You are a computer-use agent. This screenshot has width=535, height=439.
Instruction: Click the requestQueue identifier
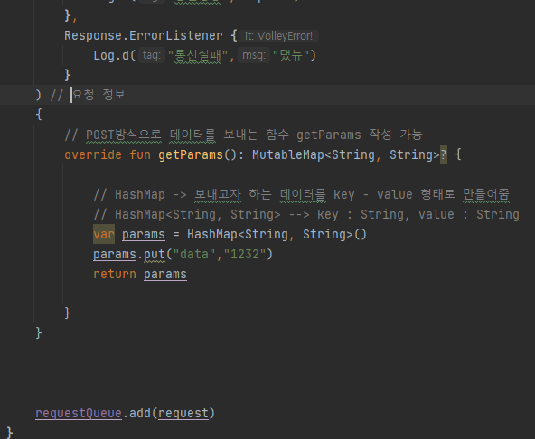pyautogui.click(x=79, y=413)
